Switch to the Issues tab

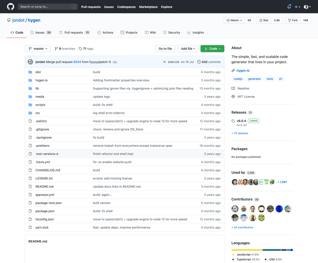tap(41, 33)
